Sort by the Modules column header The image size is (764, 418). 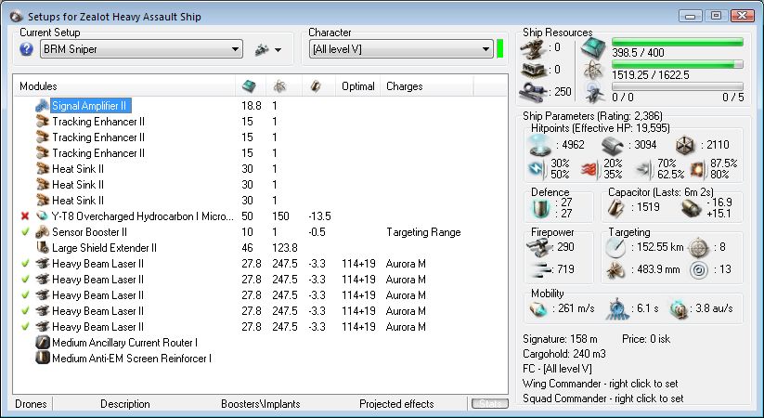pyautogui.click(x=124, y=86)
